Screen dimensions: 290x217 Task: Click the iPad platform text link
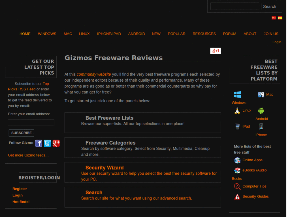(x=246, y=126)
